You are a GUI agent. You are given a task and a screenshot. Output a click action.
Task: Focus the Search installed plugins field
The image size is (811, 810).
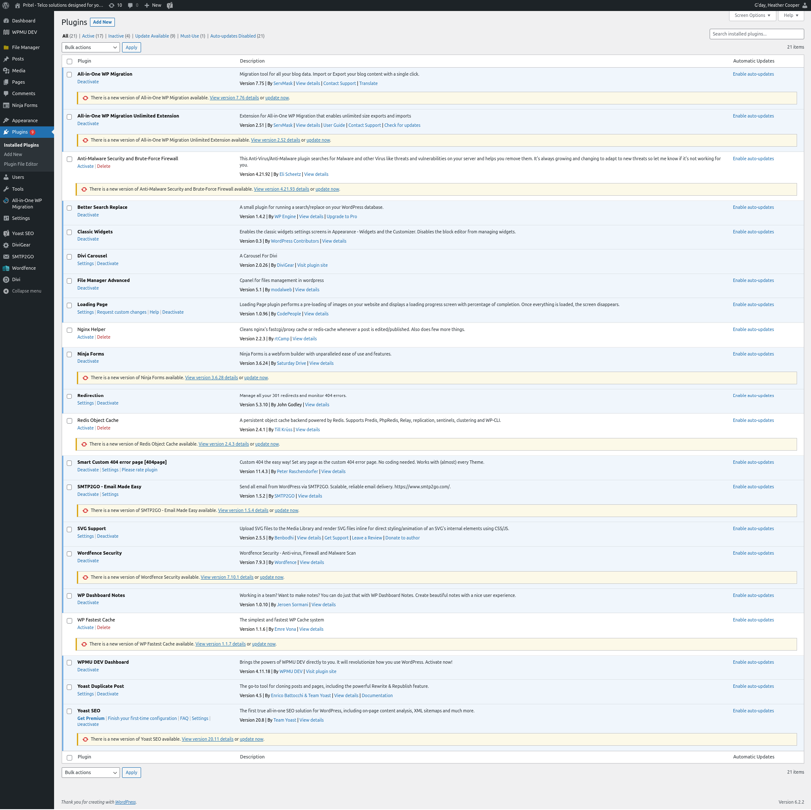click(756, 34)
